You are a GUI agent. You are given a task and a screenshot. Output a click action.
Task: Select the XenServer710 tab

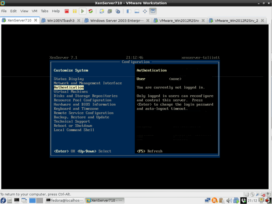[x=19, y=20]
